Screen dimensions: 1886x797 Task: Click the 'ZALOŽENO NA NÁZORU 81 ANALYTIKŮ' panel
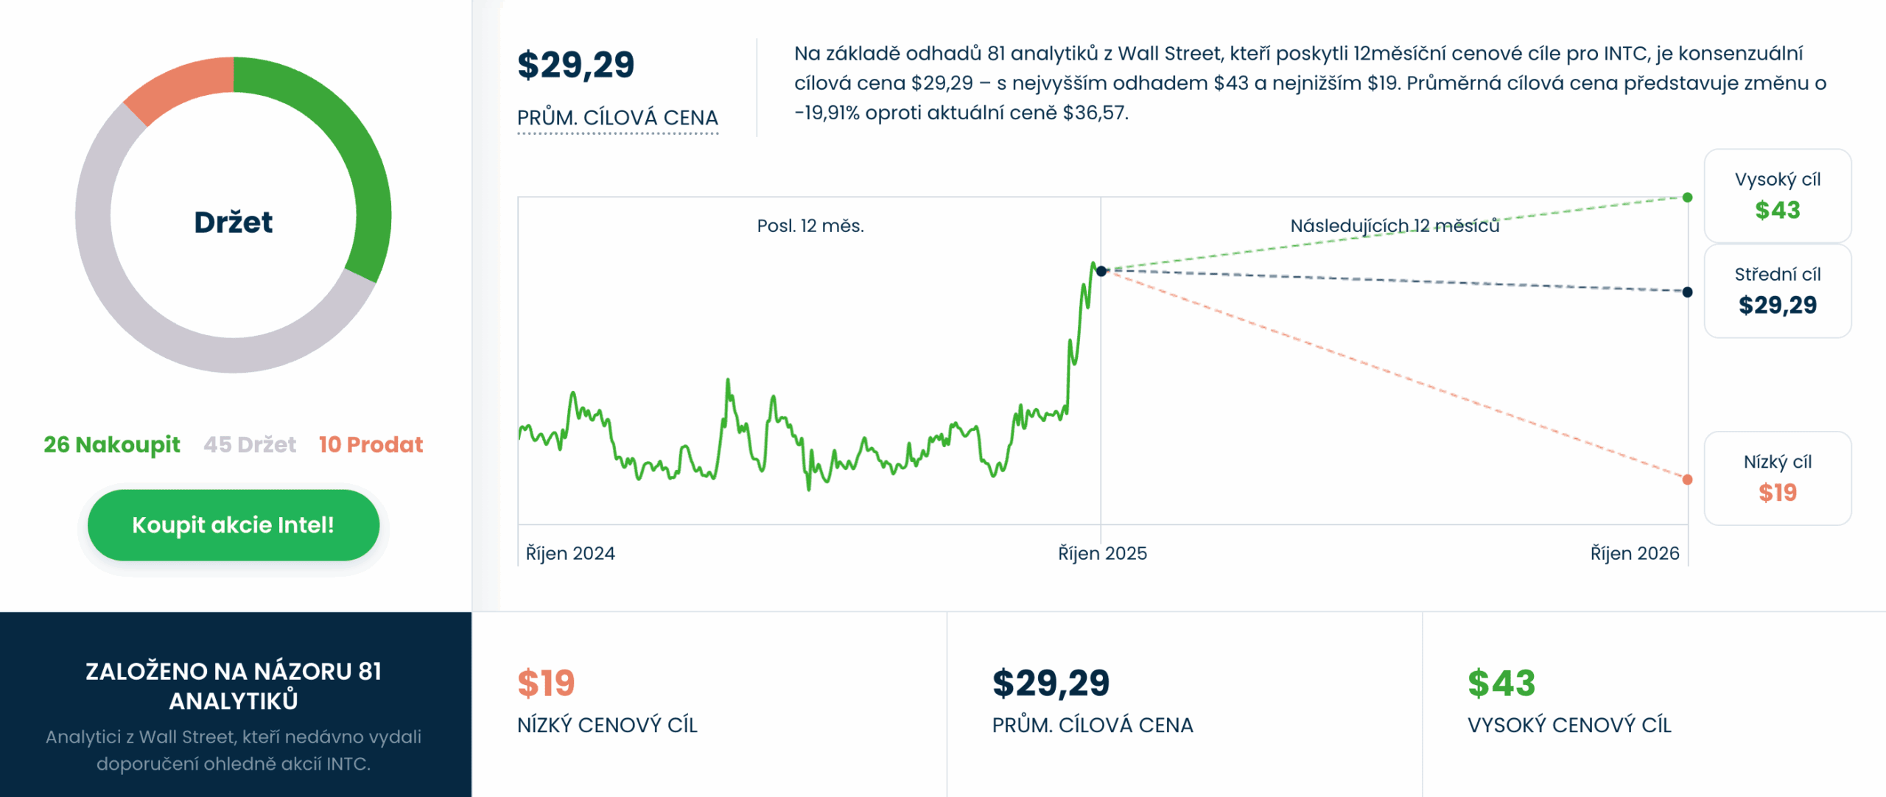point(234,706)
